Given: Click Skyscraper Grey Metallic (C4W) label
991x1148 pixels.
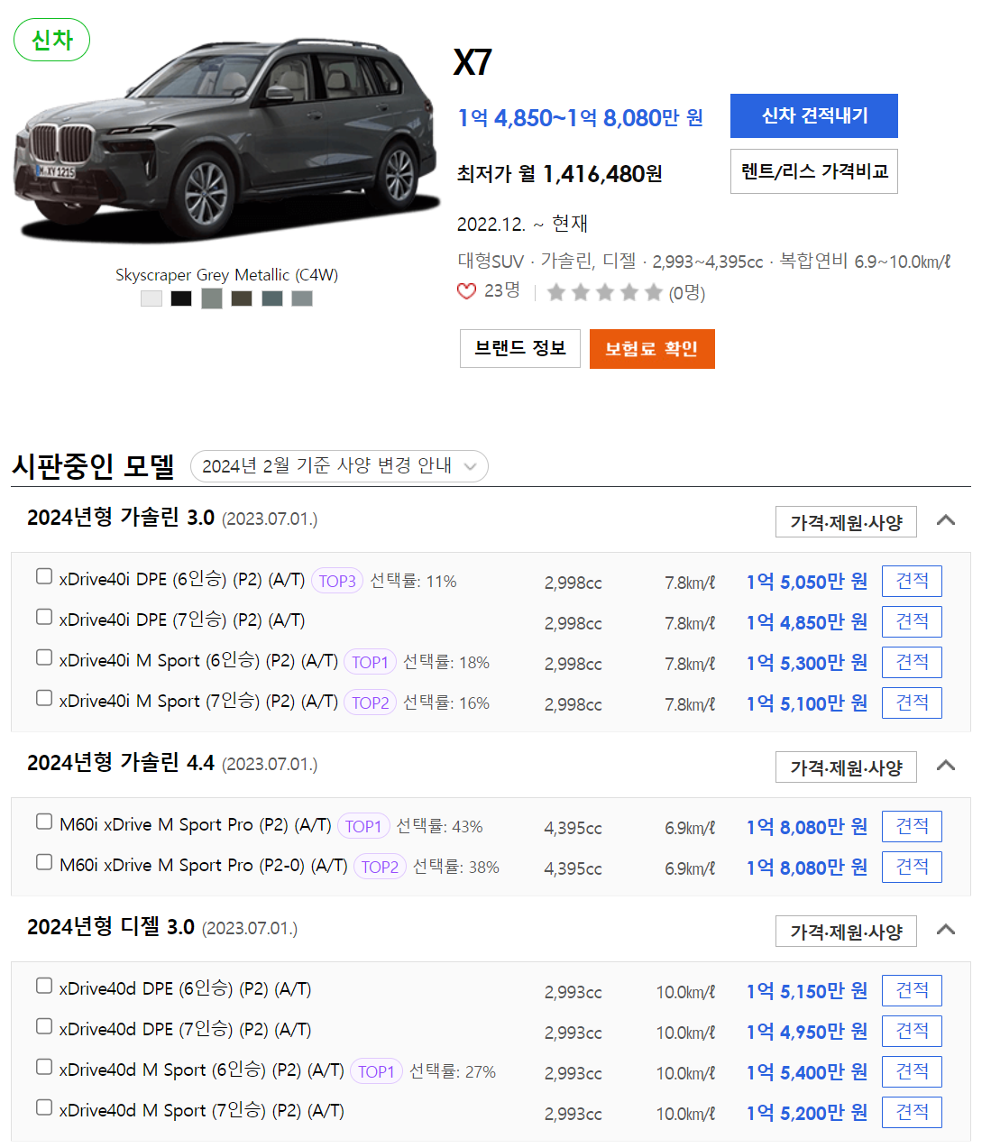Looking at the screenshot, I should coord(226,275).
